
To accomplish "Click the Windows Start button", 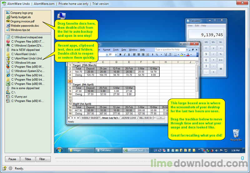I will (59, 150).
